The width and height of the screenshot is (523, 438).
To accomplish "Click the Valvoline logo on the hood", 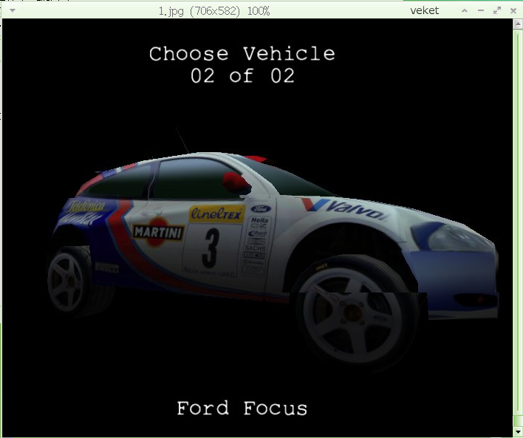I will [x=346, y=209].
